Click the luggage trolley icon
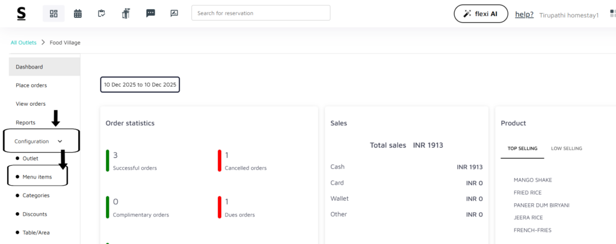The image size is (616, 244). (x=126, y=13)
